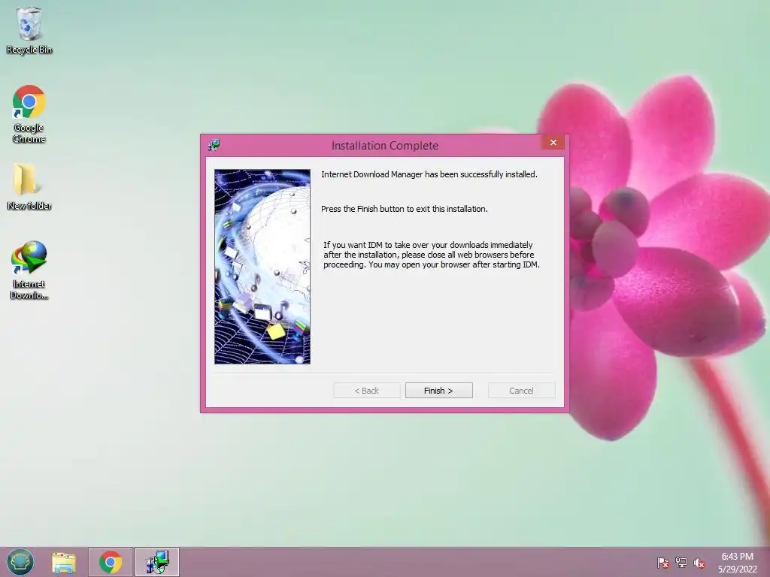This screenshot has height=577, width=770.
Task: Click the Cancel button in installer
Action: (521, 391)
